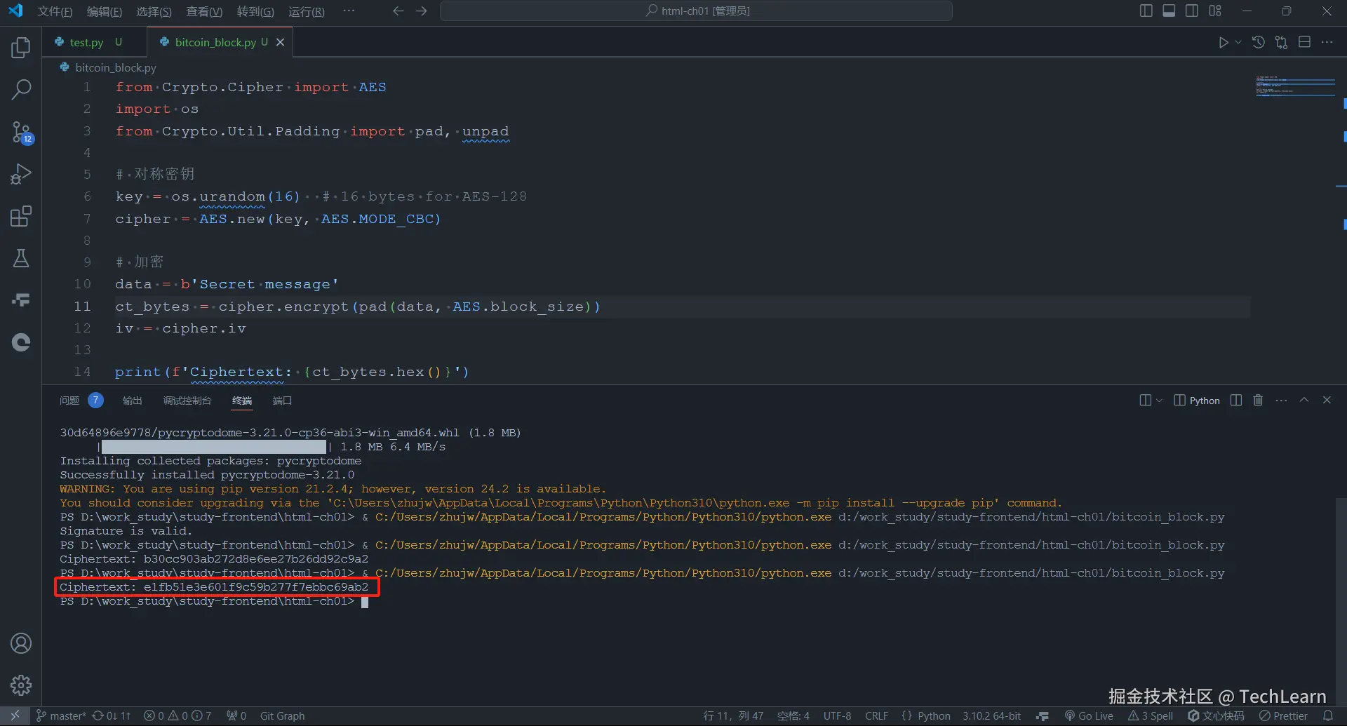The height and width of the screenshot is (726, 1347).
Task: Switch to the 输出 panel tab
Action: (133, 401)
